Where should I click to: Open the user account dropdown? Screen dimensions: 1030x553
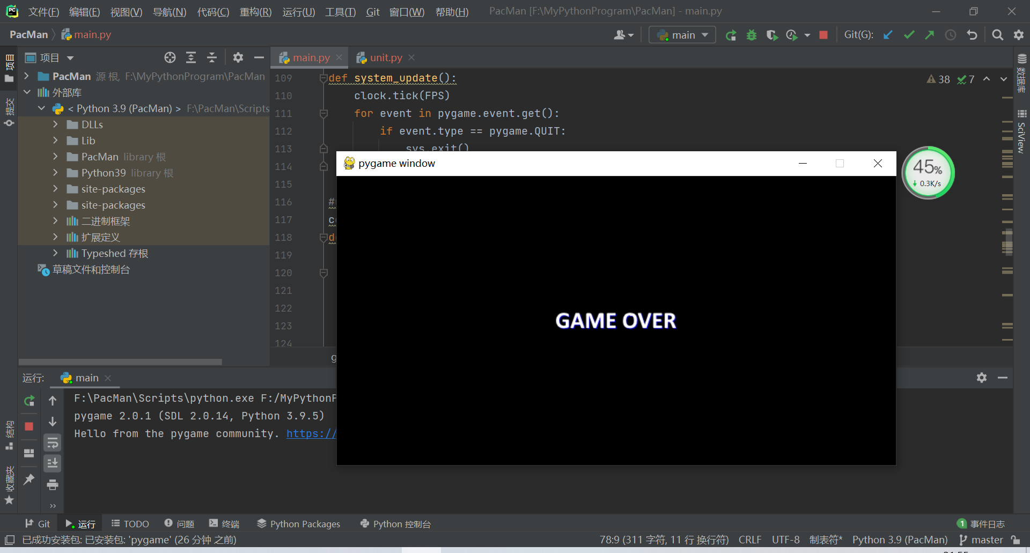624,35
